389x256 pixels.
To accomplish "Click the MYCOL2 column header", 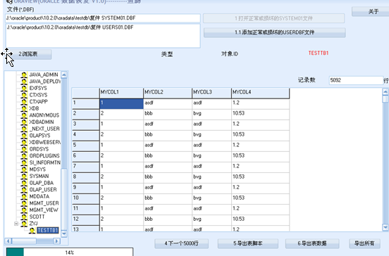I will [x=168, y=92].
